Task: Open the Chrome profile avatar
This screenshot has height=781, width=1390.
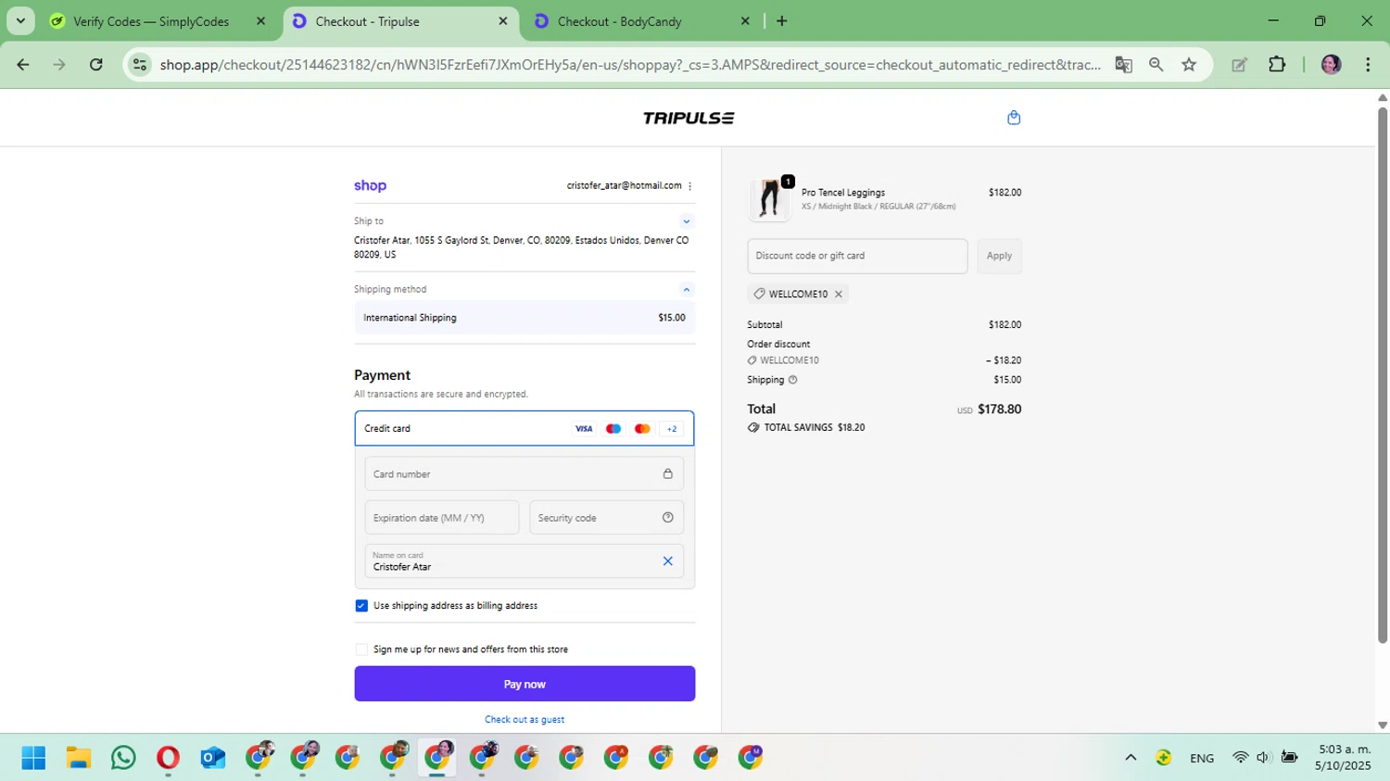Action: [x=1331, y=65]
